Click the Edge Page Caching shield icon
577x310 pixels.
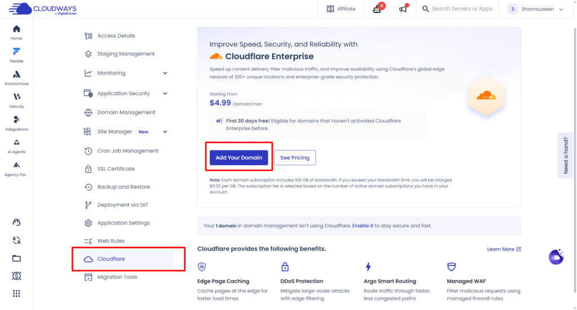tap(202, 267)
